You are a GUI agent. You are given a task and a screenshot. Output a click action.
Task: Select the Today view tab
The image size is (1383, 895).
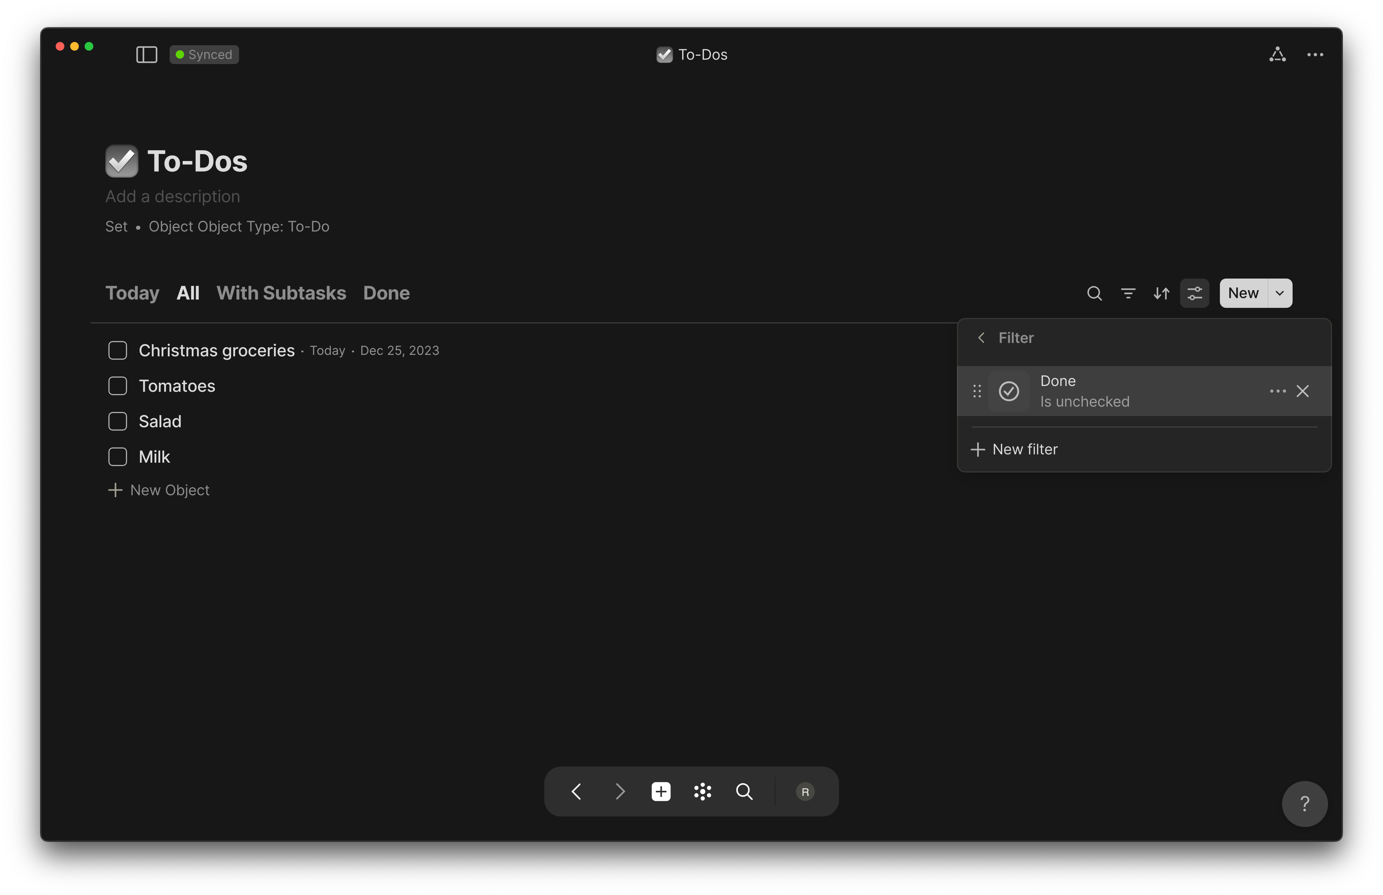132,293
